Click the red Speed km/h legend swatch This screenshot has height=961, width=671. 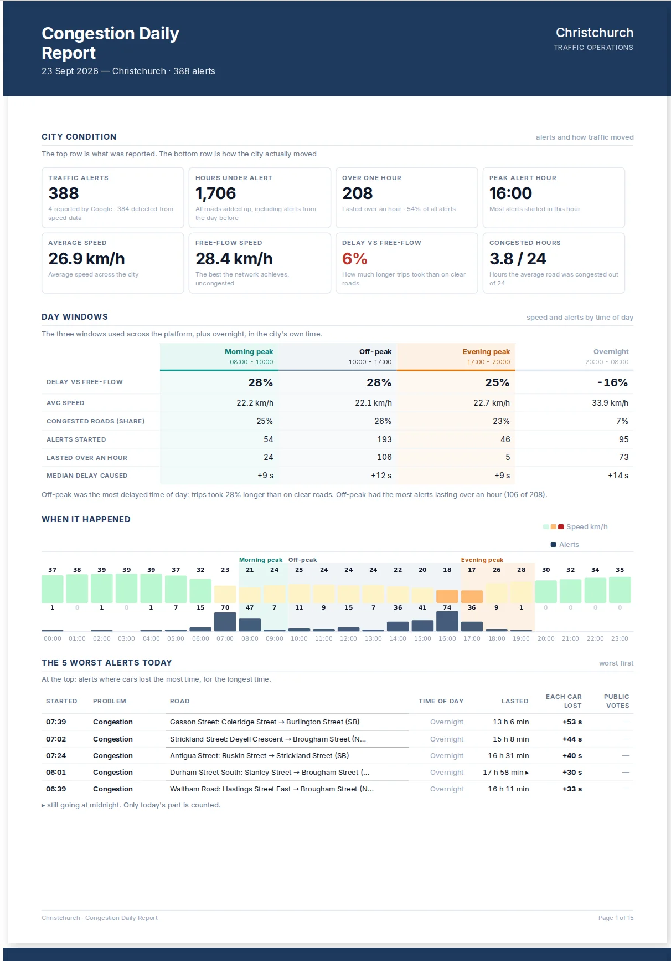coord(561,527)
